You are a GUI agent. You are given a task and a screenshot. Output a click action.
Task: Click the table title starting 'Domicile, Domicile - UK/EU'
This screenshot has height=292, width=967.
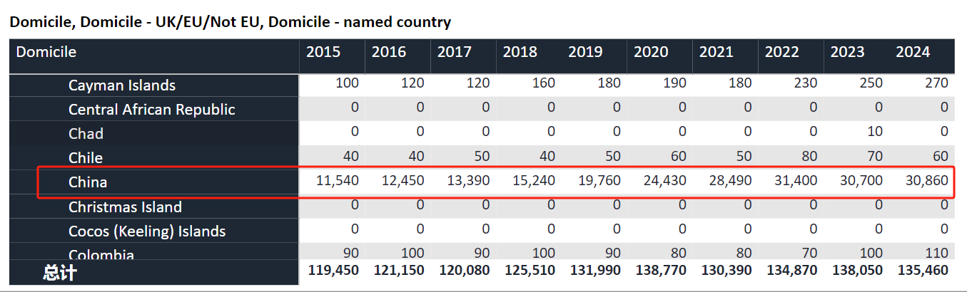coord(231,22)
